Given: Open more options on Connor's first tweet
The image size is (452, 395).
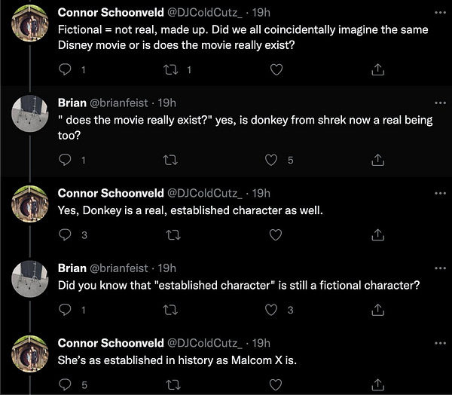Looking at the screenshot, I should [x=441, y=13].
